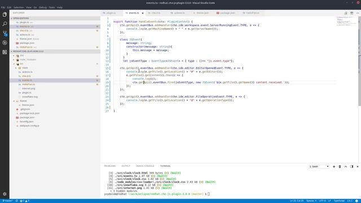Maximize the panel with the up chevron
The width and height of the screenshot is (361, 203).
[346, 166]
